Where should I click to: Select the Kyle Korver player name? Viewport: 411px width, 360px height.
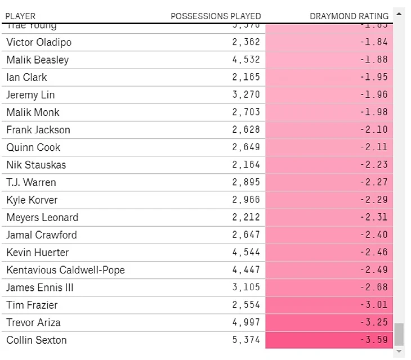click(32, 200)
